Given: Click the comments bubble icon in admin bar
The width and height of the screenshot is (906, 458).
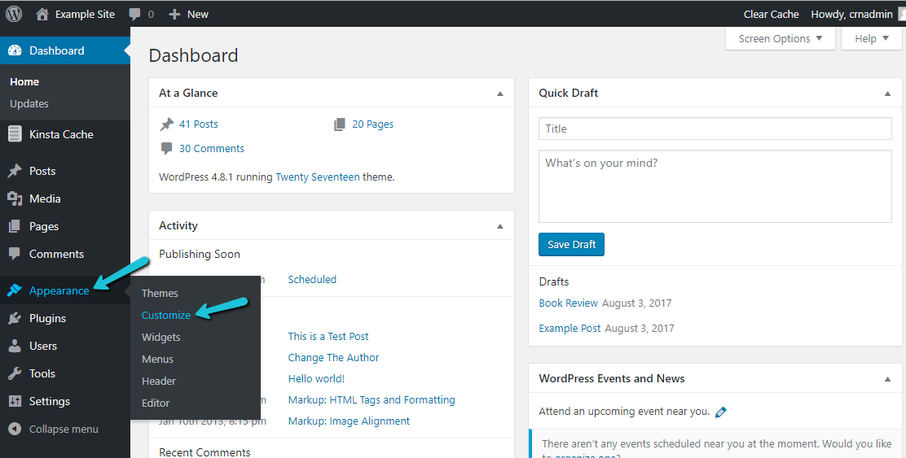Looking at the screenshot, I should 135,14.
